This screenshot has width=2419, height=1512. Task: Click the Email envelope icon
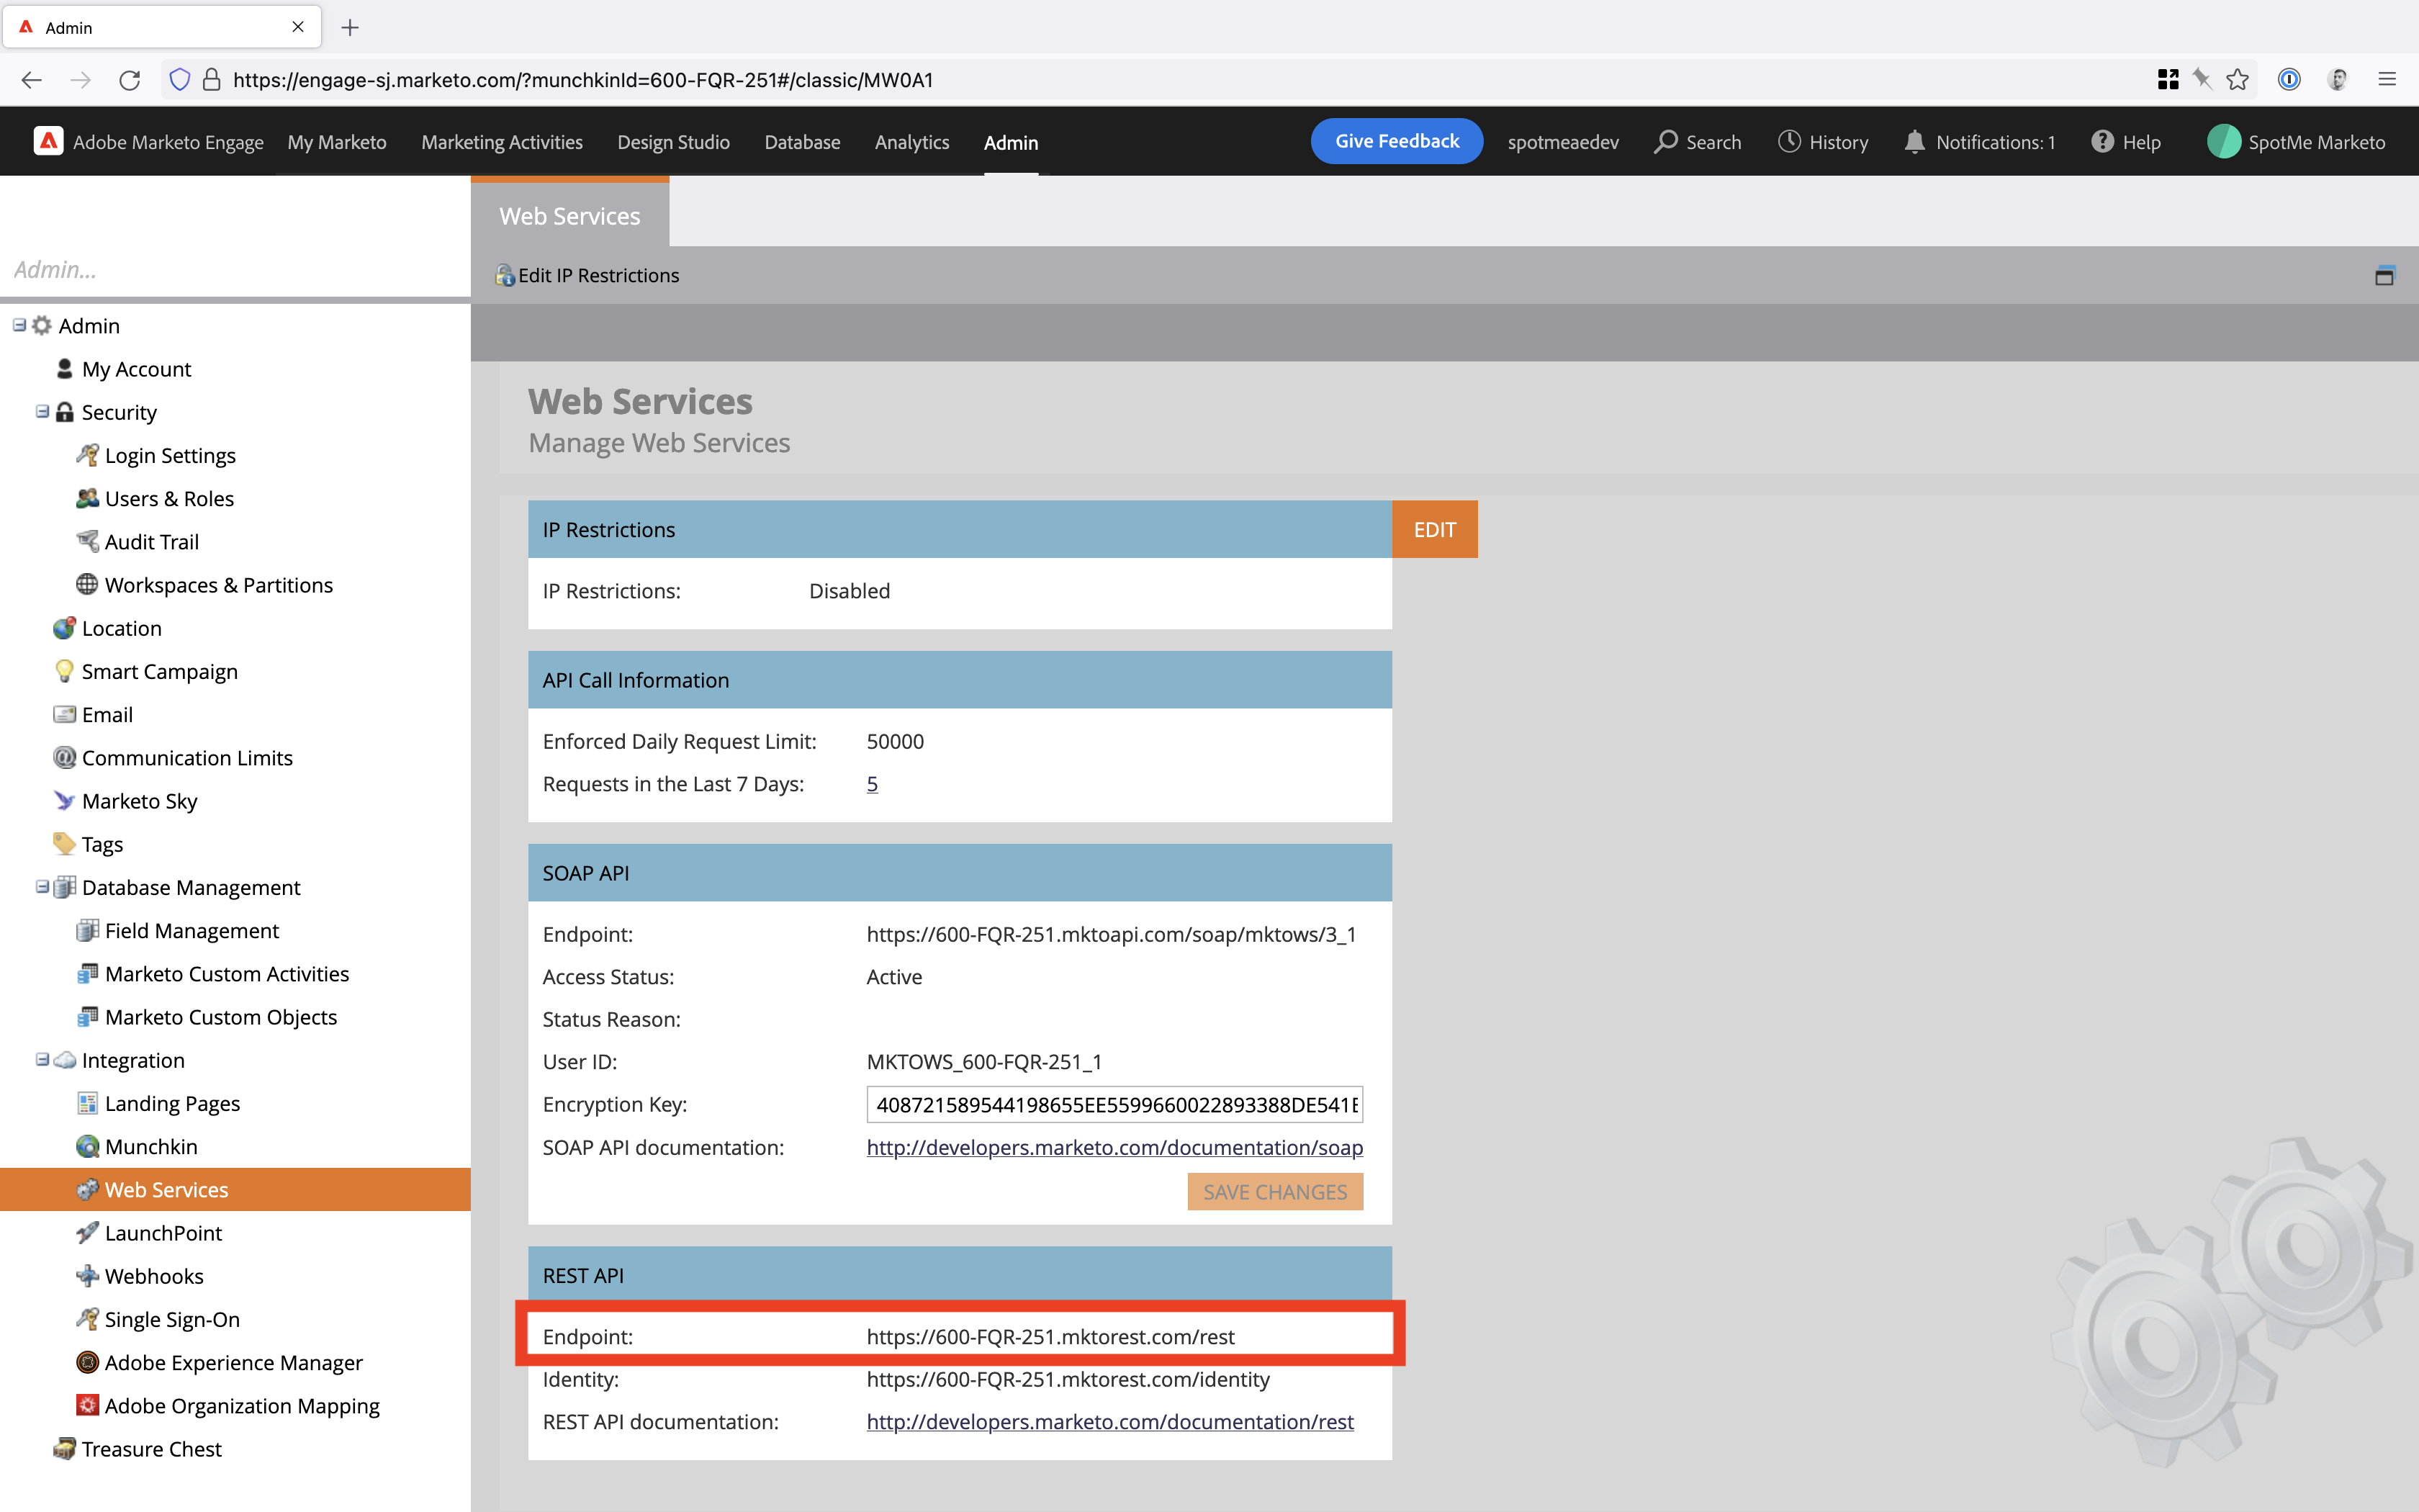65,714
